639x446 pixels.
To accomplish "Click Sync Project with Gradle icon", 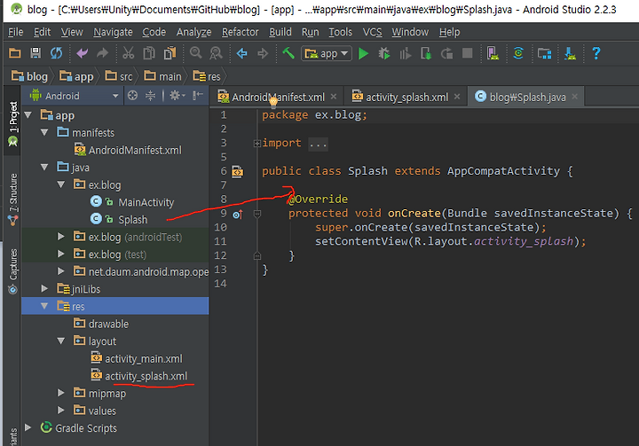I will tap(518, 53).
